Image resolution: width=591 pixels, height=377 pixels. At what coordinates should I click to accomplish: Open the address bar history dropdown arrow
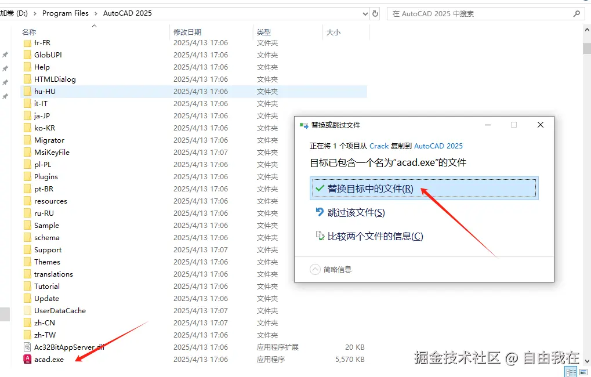pos(365,13)
